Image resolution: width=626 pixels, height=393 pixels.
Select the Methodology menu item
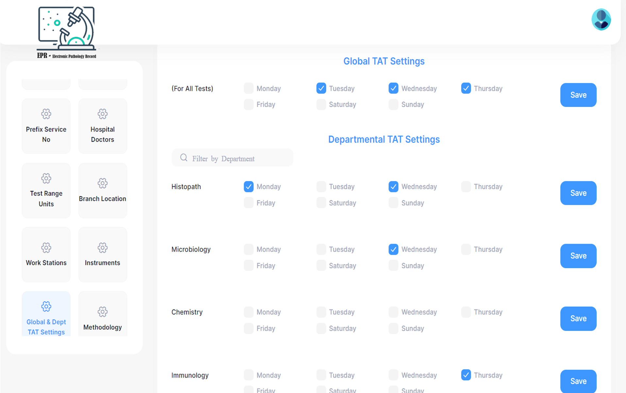pyautogui.click(x=103, y=314)
